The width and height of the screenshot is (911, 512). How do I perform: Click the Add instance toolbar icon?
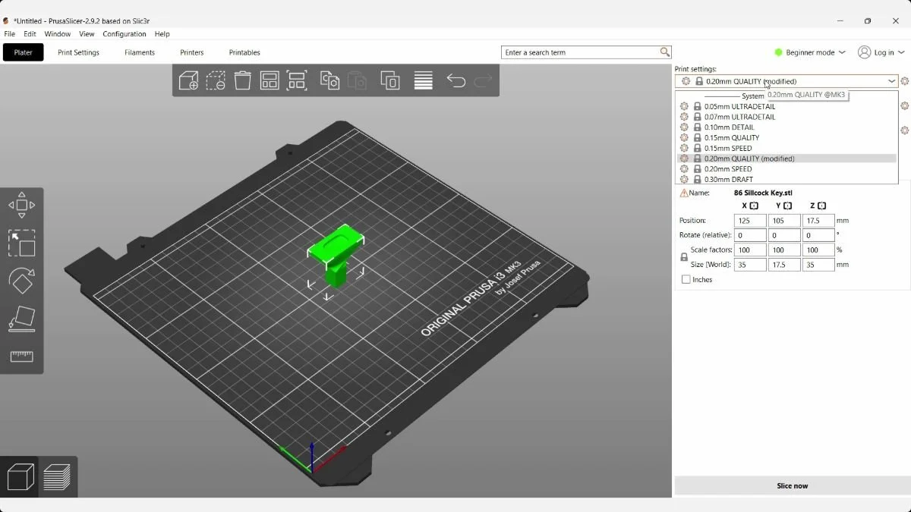point(389,80)
